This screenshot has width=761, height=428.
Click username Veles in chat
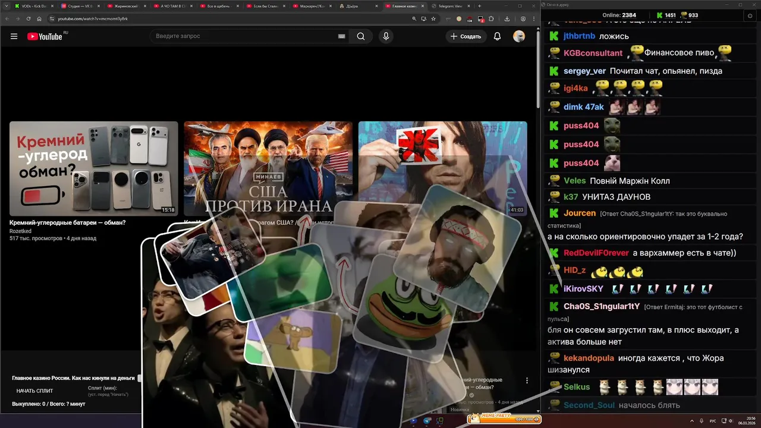[574, 181]
